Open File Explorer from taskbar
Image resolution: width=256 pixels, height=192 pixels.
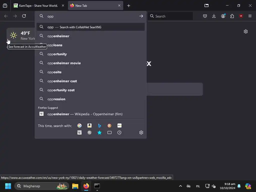click(75, 186)
